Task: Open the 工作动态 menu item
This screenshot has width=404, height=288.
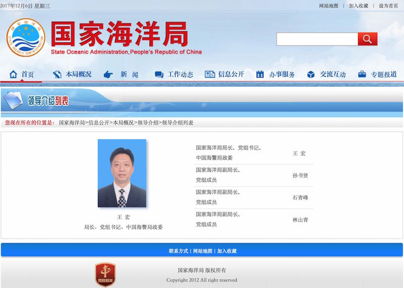Action: [x=180, y=74]
